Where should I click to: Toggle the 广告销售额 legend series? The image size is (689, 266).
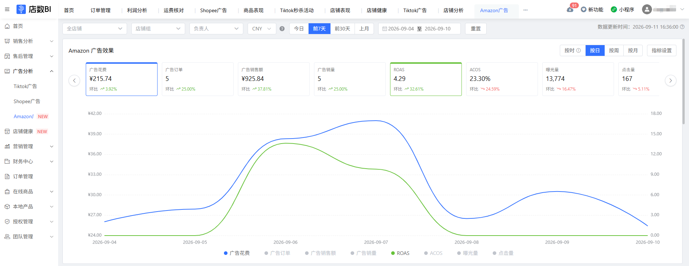point(320,253)
